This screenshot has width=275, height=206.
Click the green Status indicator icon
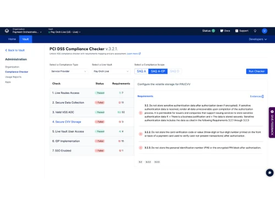pos(213,31)
